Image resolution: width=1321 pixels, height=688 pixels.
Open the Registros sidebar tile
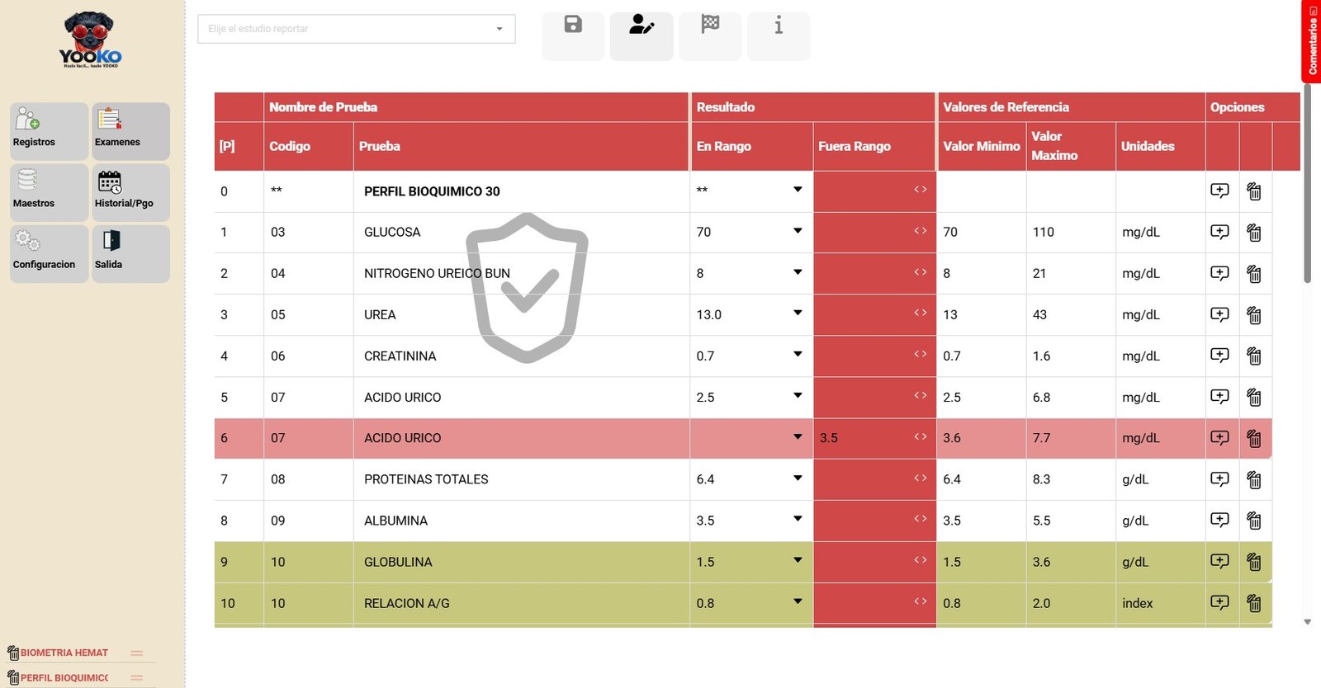[49, 131]
